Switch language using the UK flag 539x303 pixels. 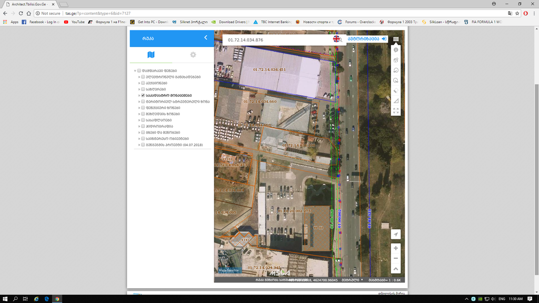pos(336,39)
